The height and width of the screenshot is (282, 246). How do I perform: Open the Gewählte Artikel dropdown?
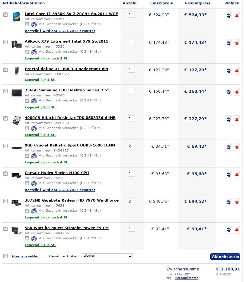click(107, 256)
